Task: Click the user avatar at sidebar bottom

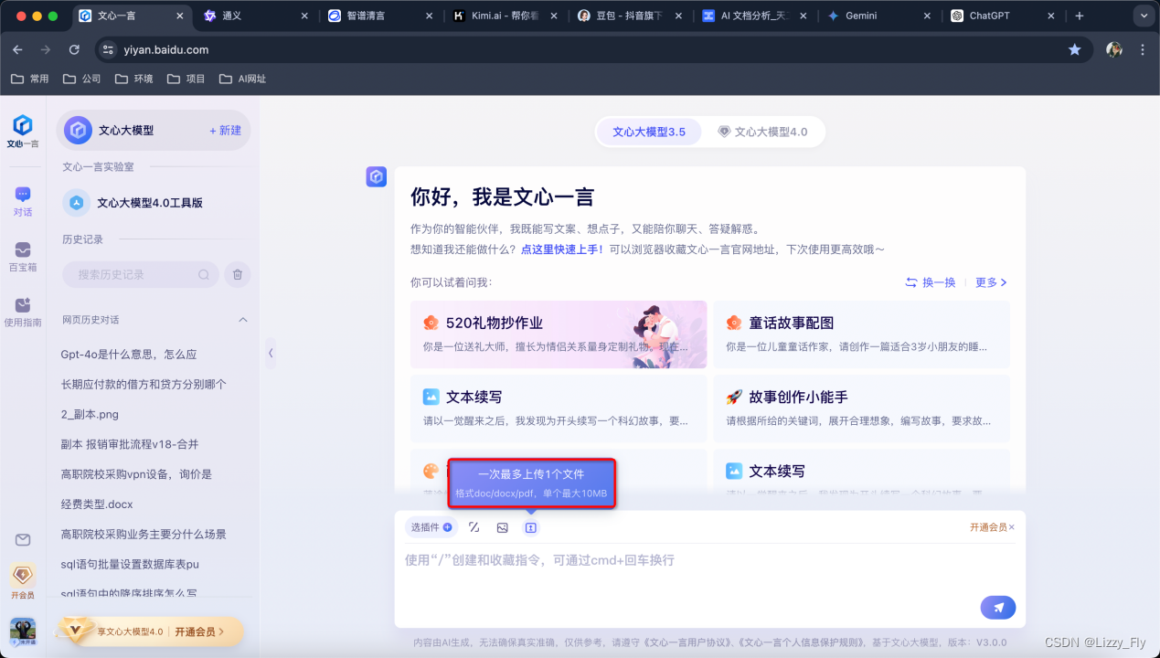Action: pyautogui.click(x=23, y=631)
